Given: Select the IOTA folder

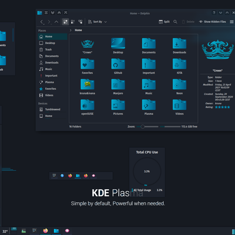Looking at the screenshot, I should (x=179, y=66).
